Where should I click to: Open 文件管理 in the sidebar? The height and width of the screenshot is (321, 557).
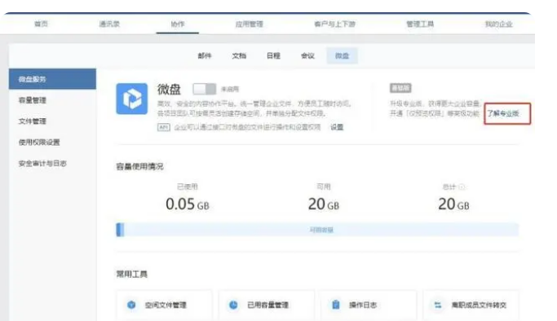33,121
